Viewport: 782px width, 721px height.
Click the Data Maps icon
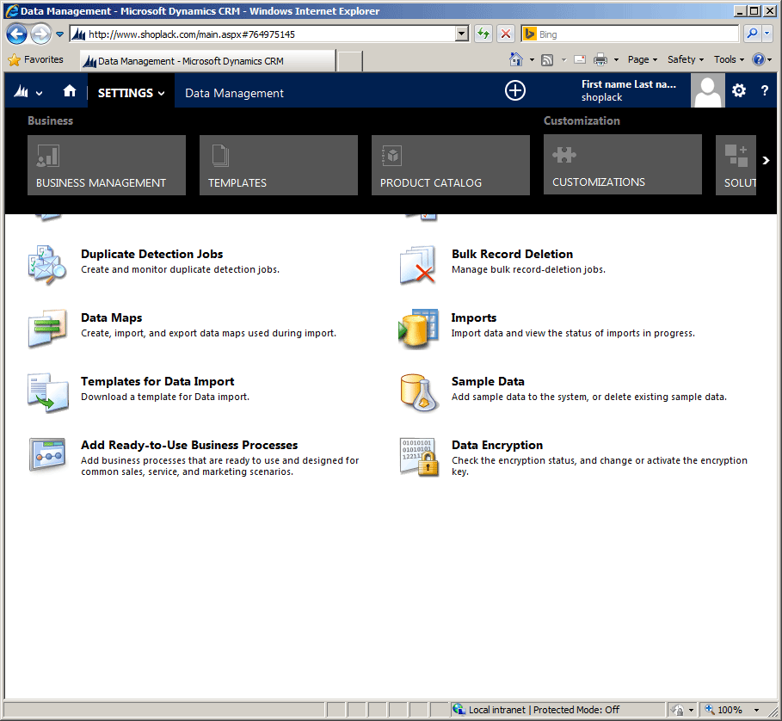point(47,328)
